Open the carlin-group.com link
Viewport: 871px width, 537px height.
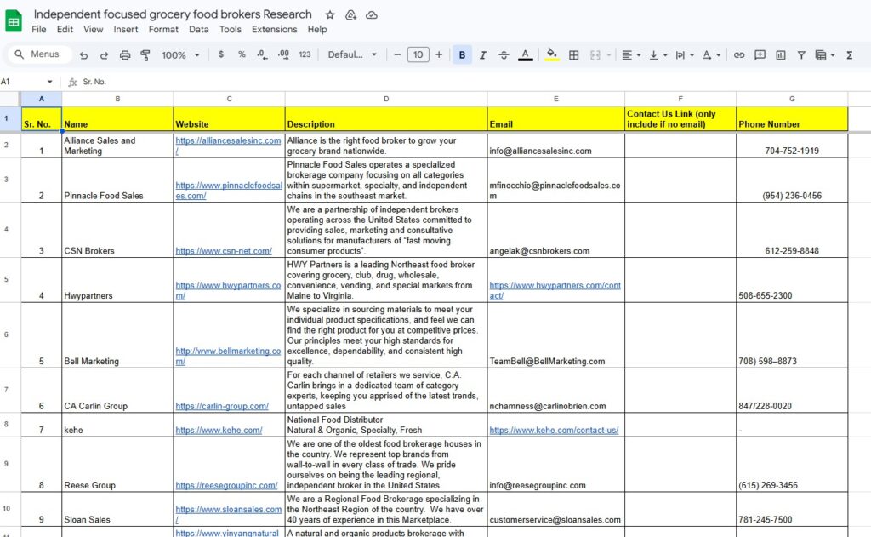[222, 406]
